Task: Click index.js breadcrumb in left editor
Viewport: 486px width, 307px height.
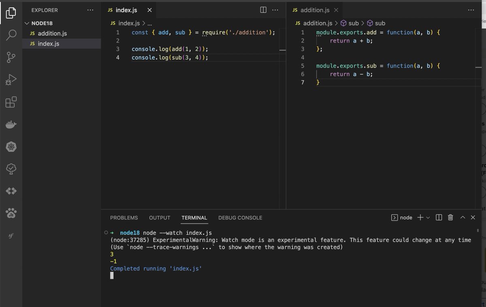Action: [x=125, y=23]
